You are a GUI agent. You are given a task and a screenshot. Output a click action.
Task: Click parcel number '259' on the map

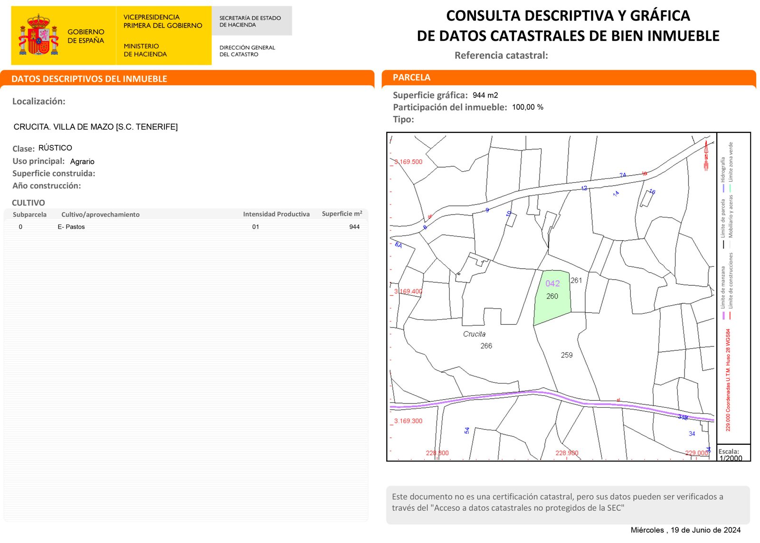(567, 355)
